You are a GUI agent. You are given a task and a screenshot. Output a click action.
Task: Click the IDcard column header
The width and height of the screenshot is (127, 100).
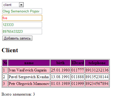click(78, 63)
